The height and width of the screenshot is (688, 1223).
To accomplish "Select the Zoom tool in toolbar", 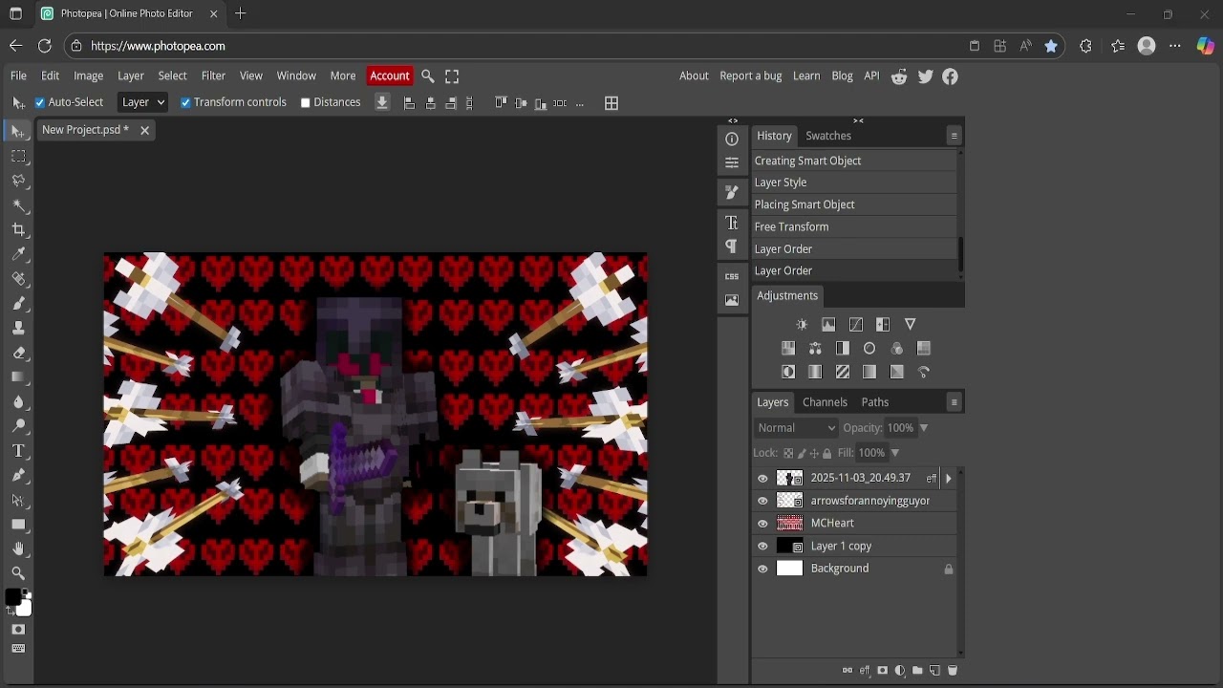I will point(18,573).
